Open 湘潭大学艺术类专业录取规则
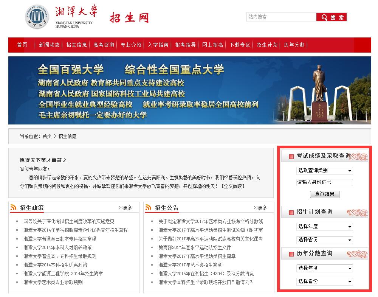This screenshot has width=378, height=297. tap(53, 282)
